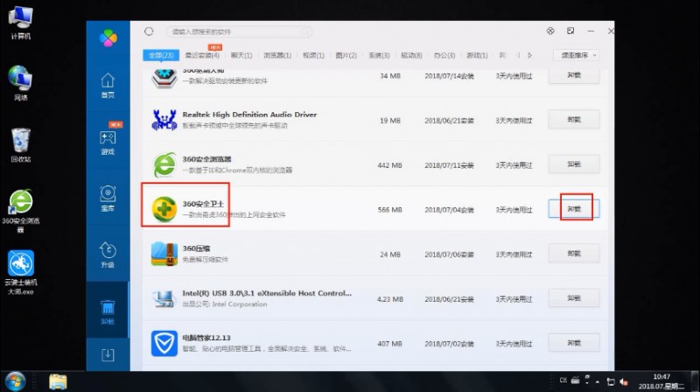Viewport: 700px width, 392px height.
Task: Click the refresh icon beside the search box
Action: tap(149, 31)
